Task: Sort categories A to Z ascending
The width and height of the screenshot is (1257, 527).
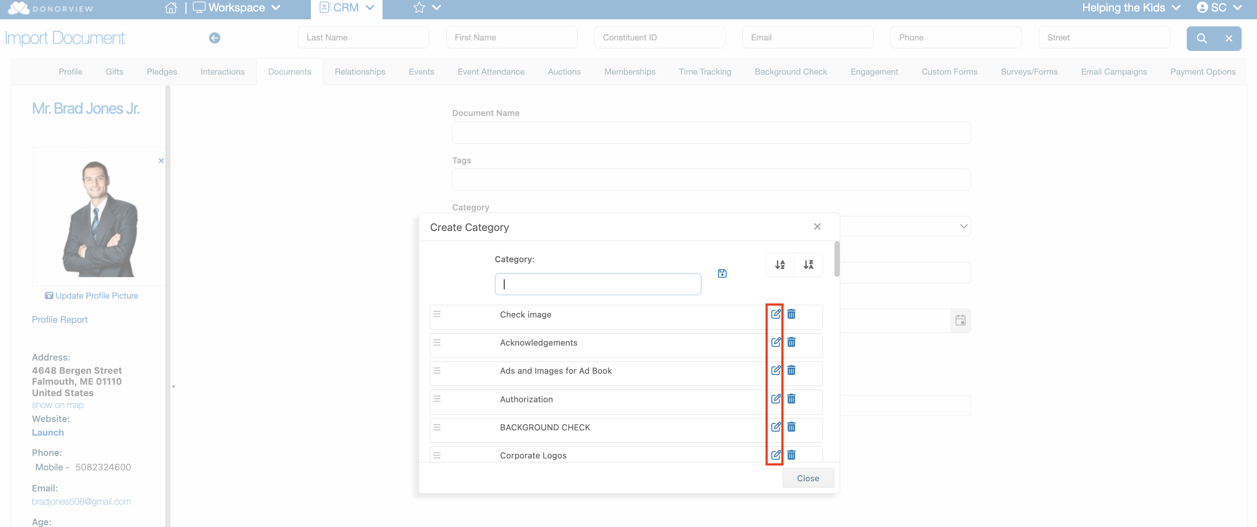Action: coord(780,264)
